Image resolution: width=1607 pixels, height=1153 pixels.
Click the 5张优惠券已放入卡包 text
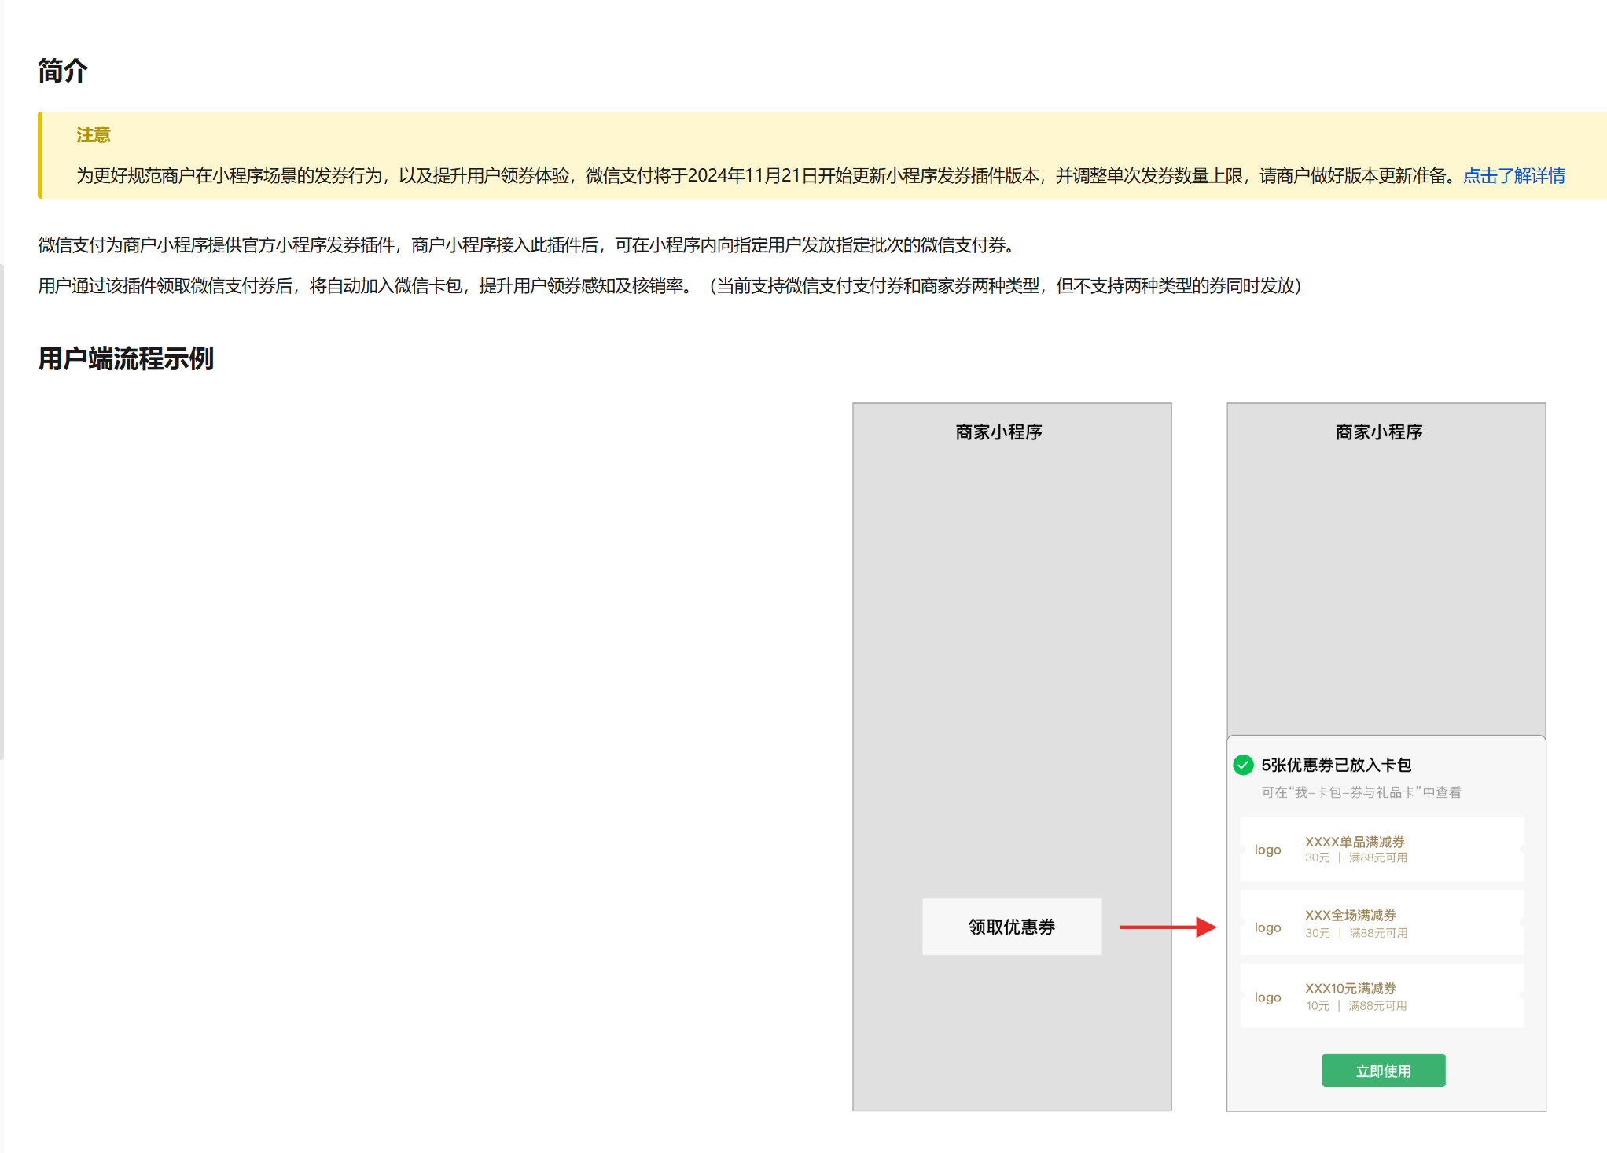tap(1337, 765)
